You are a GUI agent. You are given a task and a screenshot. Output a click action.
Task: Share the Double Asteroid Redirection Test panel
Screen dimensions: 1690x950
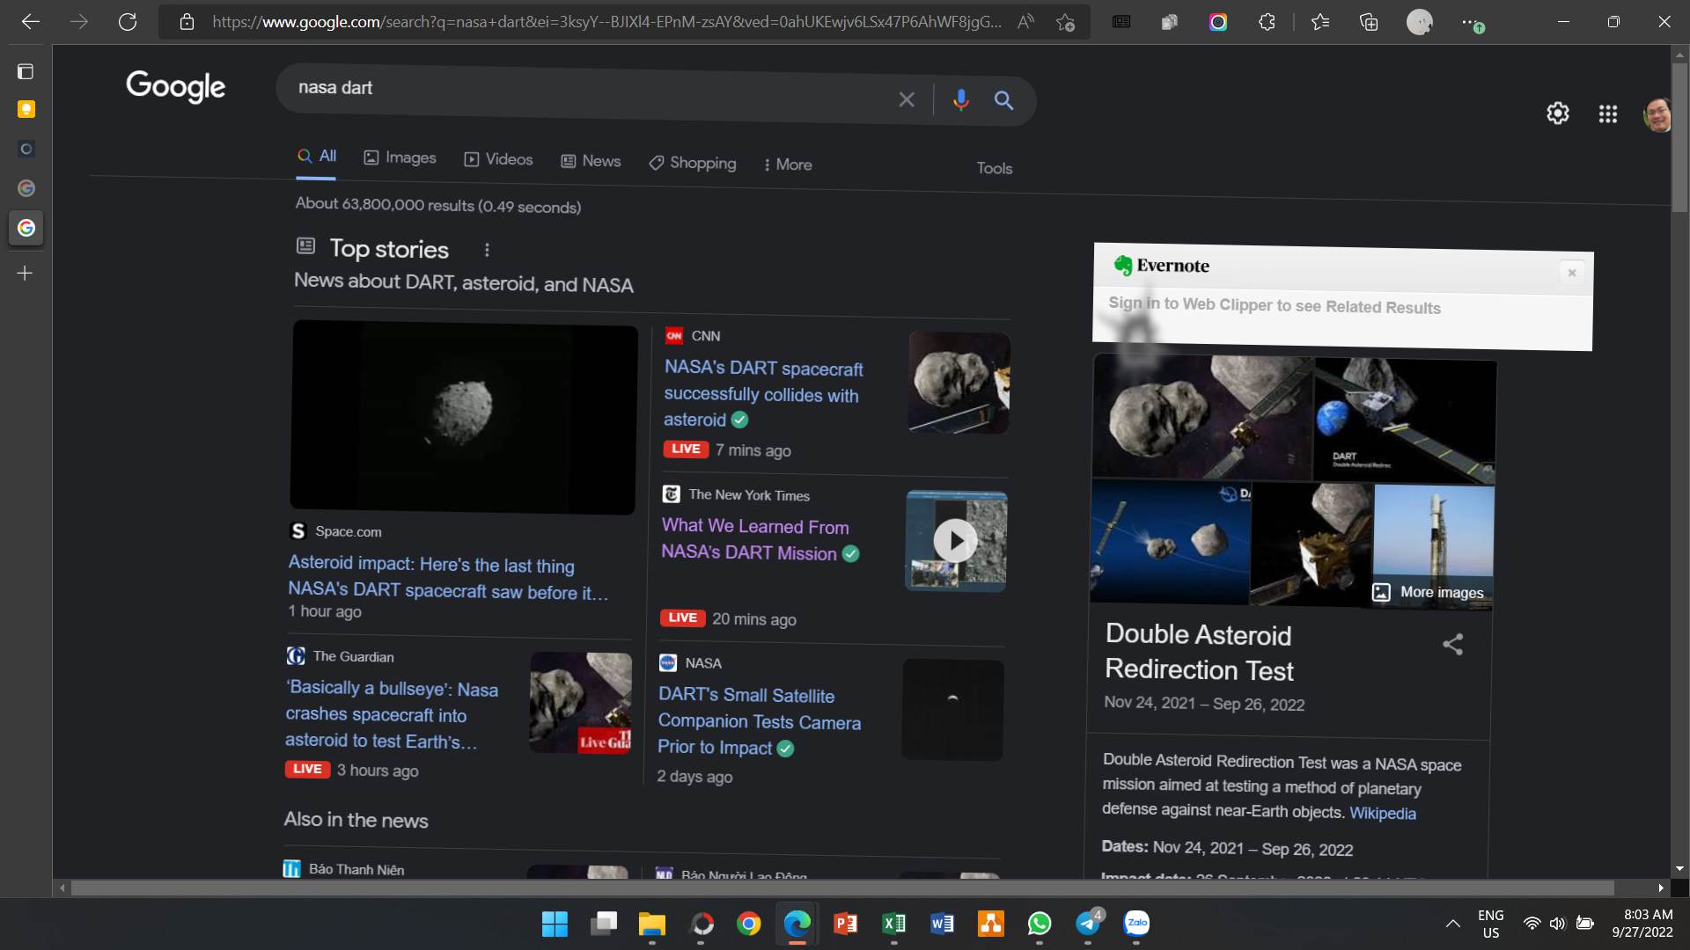(1452, 645)
